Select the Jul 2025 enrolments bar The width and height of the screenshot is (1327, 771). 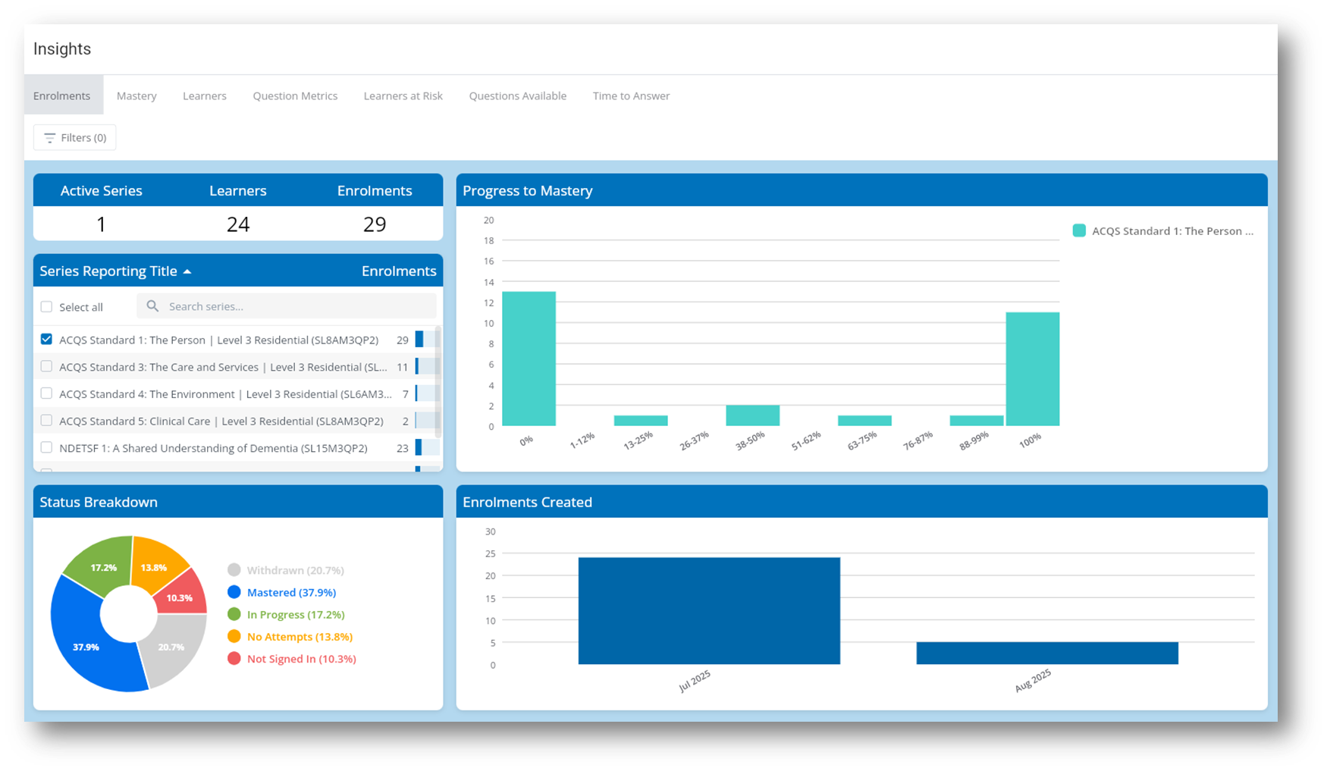(708, 611)
